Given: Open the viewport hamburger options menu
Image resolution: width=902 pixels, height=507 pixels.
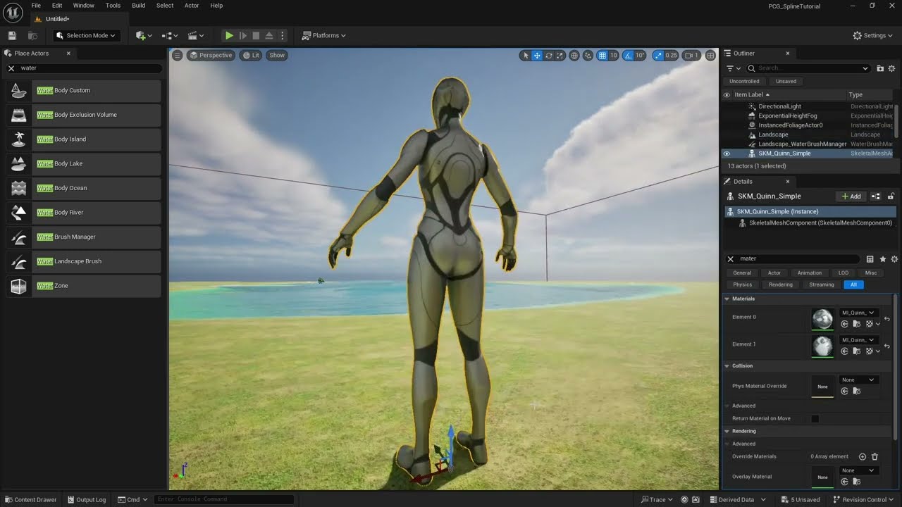Looking at the screenshot, I should 177,55.
